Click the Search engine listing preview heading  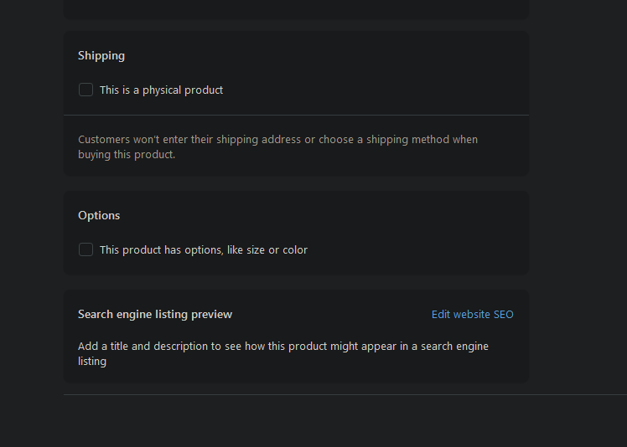click(x=155, y=315)
